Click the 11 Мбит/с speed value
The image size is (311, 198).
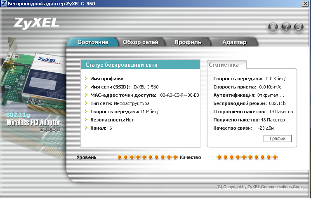(x=150, y=112)
